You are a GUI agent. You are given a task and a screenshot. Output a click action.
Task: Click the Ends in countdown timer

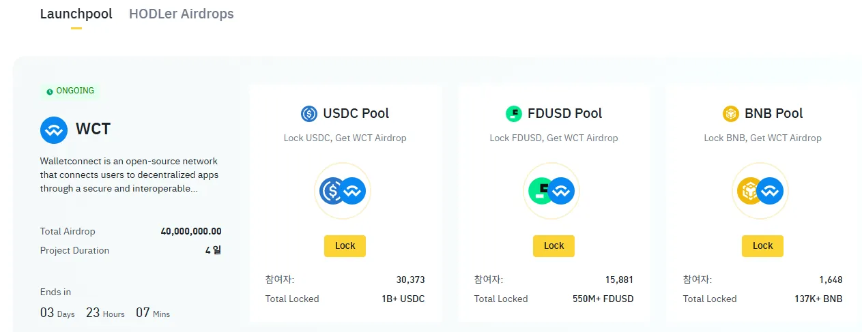click(105, 313)
